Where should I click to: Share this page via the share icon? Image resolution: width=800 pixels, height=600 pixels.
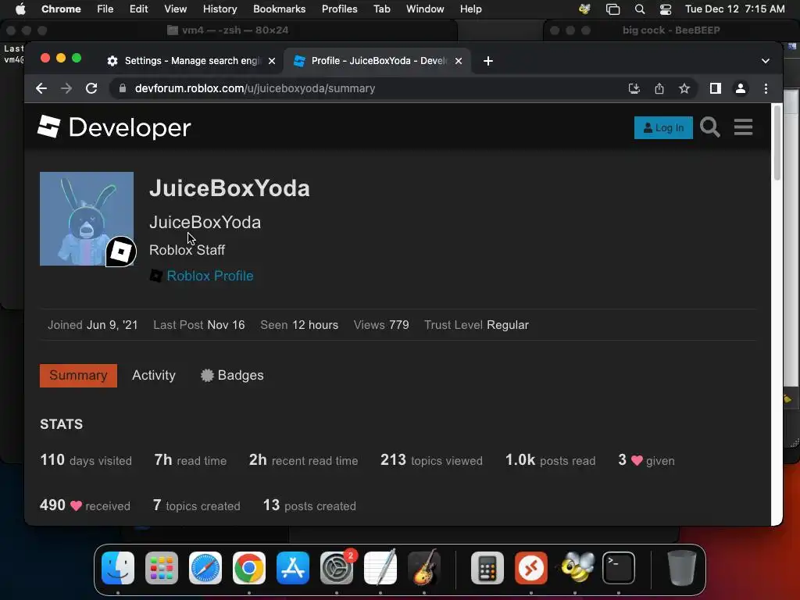coord(659,88)
